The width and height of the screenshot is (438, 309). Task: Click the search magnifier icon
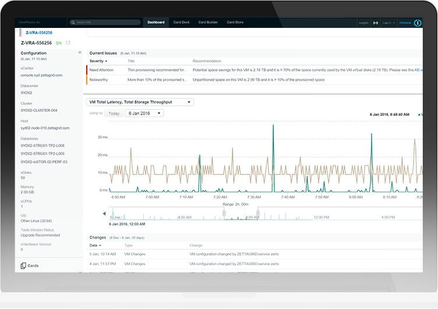coord(73,23)
